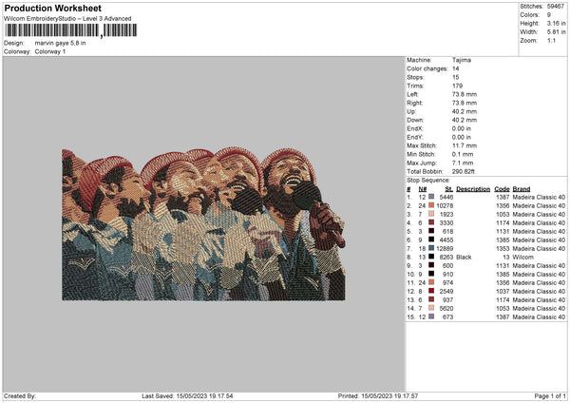Select the Up value 40.2 mm
The width and height of the screenshot is (570, 403).
(x=465, y=111)
